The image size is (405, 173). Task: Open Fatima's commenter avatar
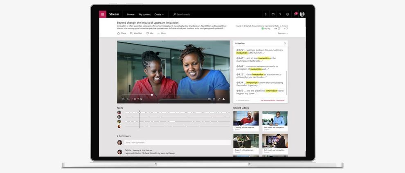click(119, 152)
